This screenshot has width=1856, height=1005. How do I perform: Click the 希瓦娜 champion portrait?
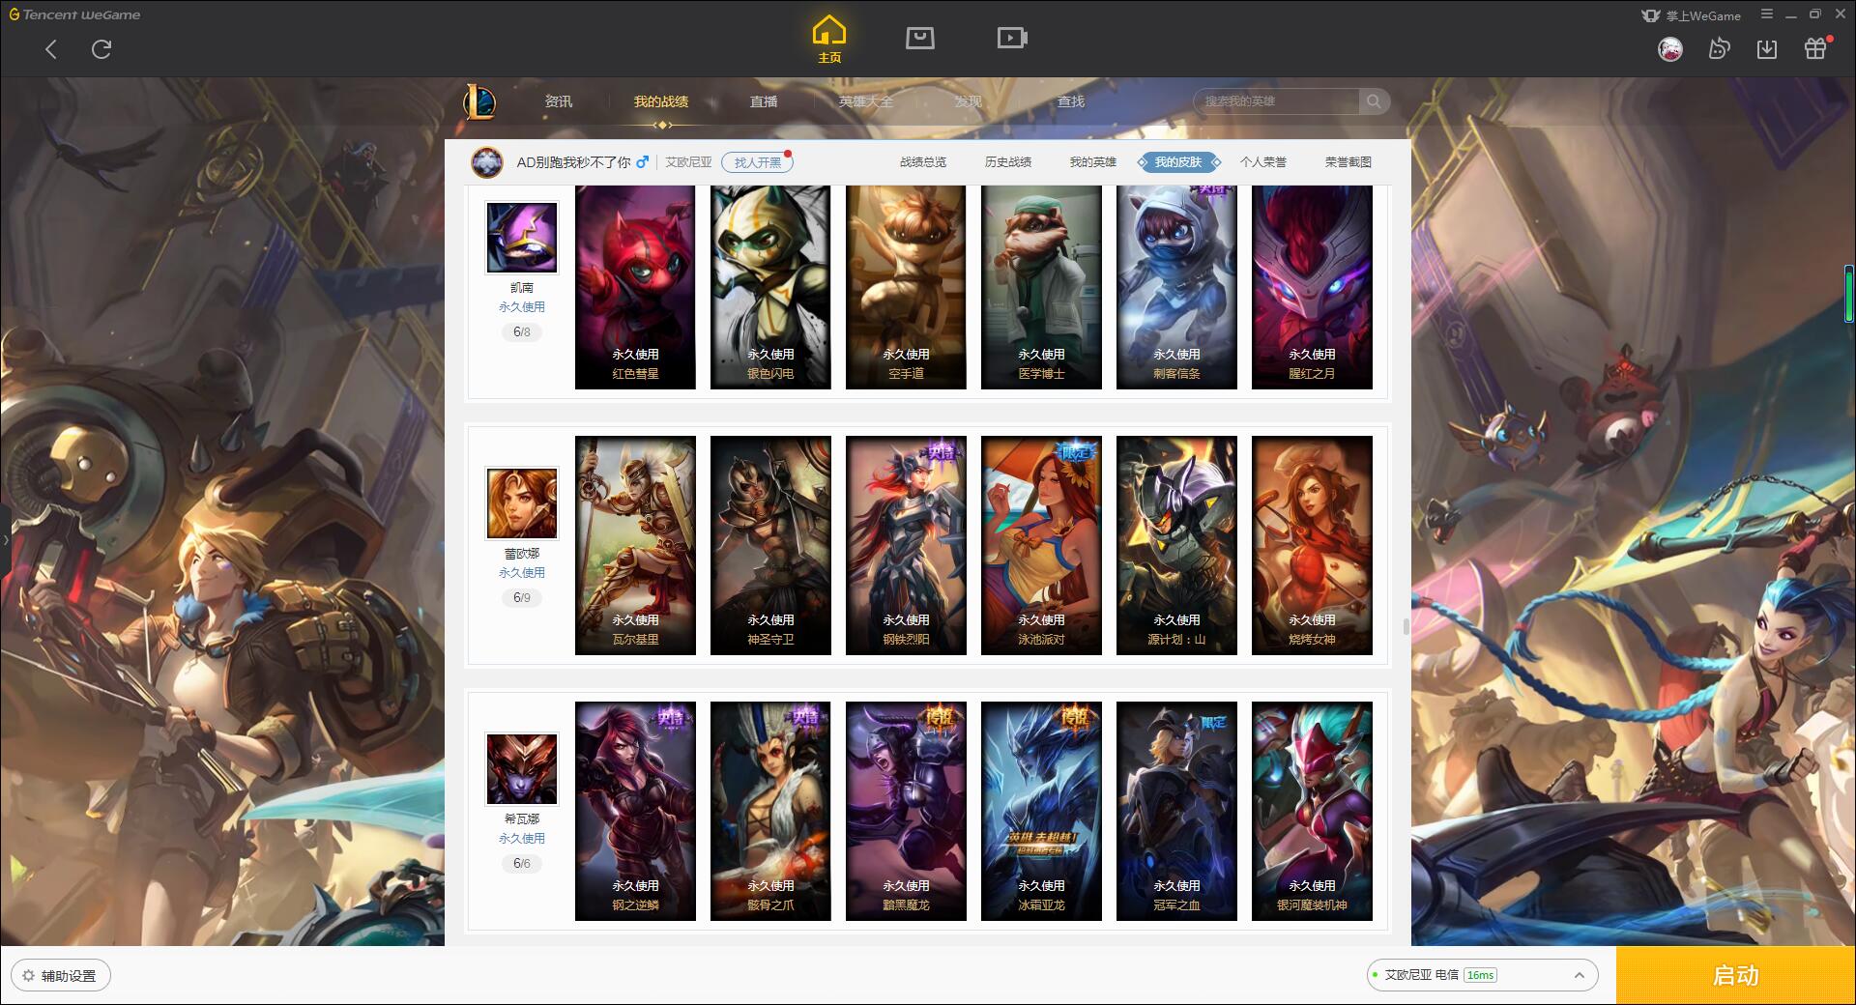pyautogui.click(x=522, y=769)
